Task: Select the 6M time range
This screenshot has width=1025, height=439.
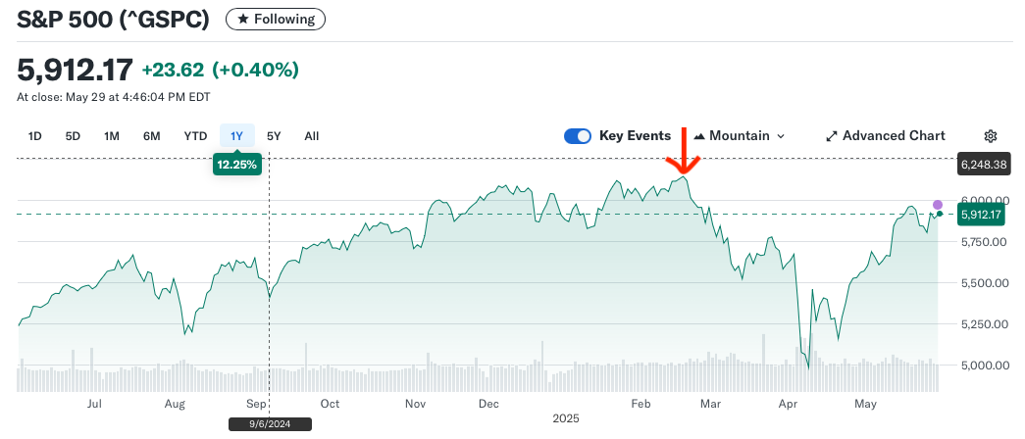Action: coord(152,136)
